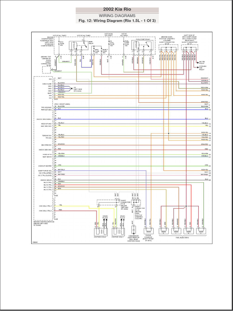Image resolution: width=233 pixels, height=311 pixels.
Task: Click the "IG COIL FUSE" label
Action: coord(112,43)
